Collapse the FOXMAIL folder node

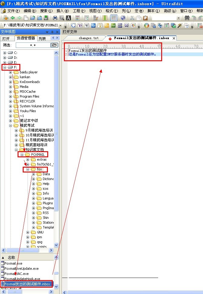[x=22, y=155]
